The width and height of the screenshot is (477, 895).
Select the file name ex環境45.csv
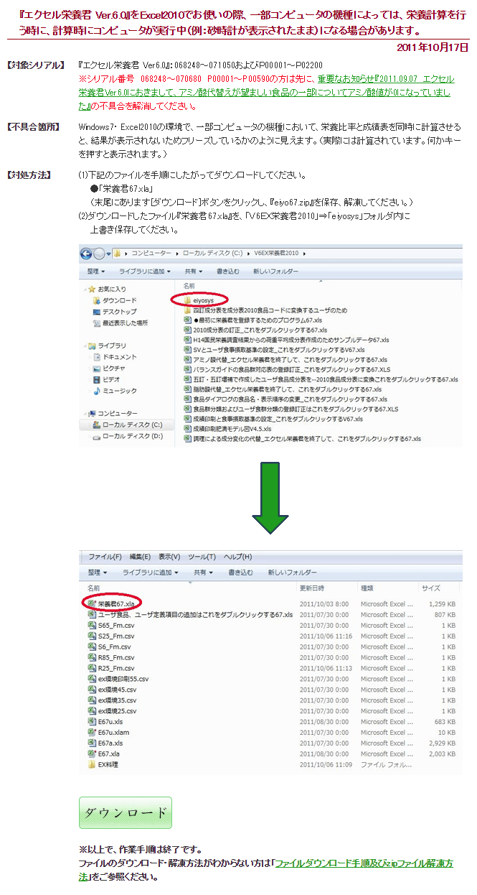coord(118,690)
